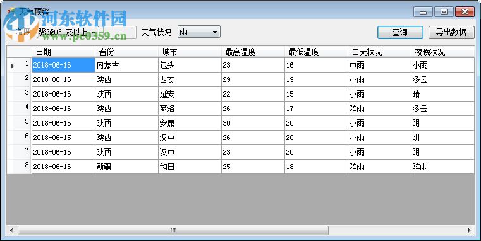This screenshot has width=481, height=241.
Task: Open the 温度 condition dropdown
Action: pos(68,32)
